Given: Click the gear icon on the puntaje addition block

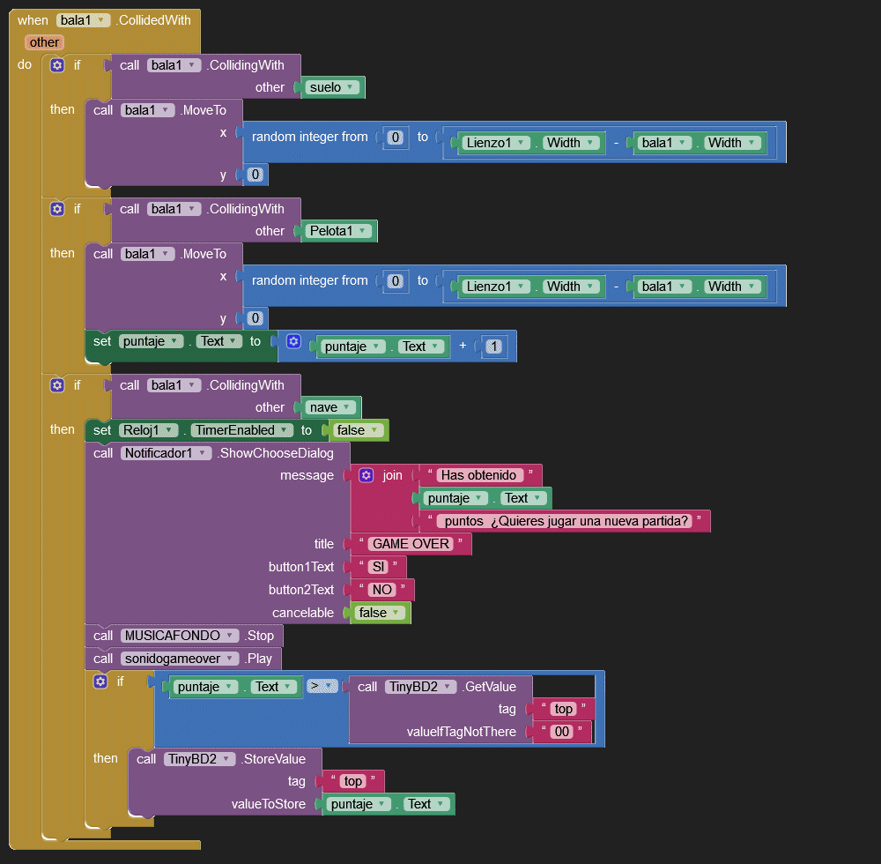Looking at the screenshot, I should (x=293, y=341).
